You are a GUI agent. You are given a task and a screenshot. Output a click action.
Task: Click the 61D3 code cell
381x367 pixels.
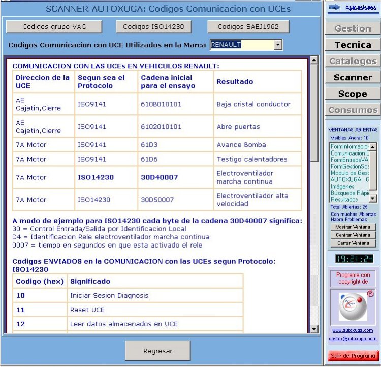(x=176, y=145)
